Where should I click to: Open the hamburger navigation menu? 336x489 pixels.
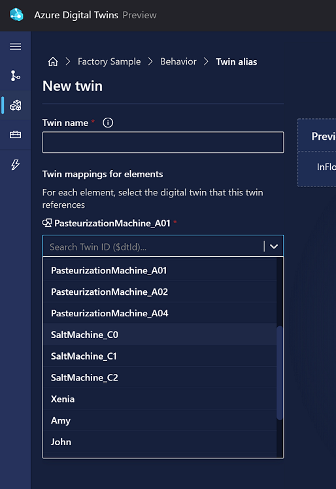15,46
